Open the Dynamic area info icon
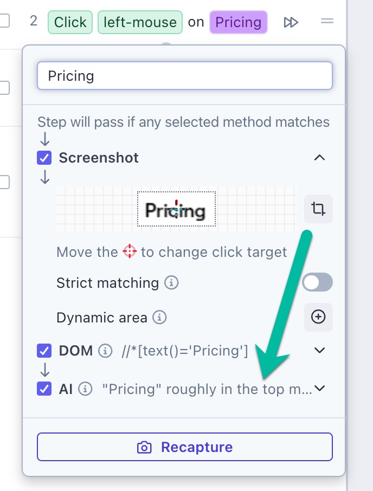373x491 pixels. [x=159, y=317]
